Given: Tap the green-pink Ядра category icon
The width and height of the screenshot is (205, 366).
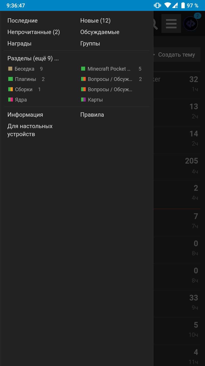Looking at the screenshot, I should click(x=10, y=100).
